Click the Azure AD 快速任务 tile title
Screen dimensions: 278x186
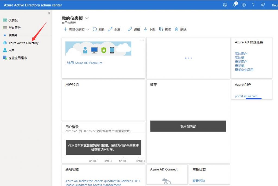tap(249, 42)
